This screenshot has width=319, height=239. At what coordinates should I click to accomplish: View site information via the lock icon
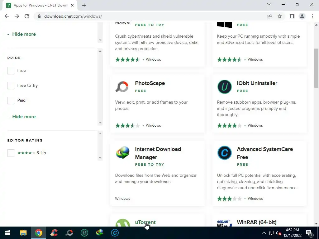pos(39,16)
